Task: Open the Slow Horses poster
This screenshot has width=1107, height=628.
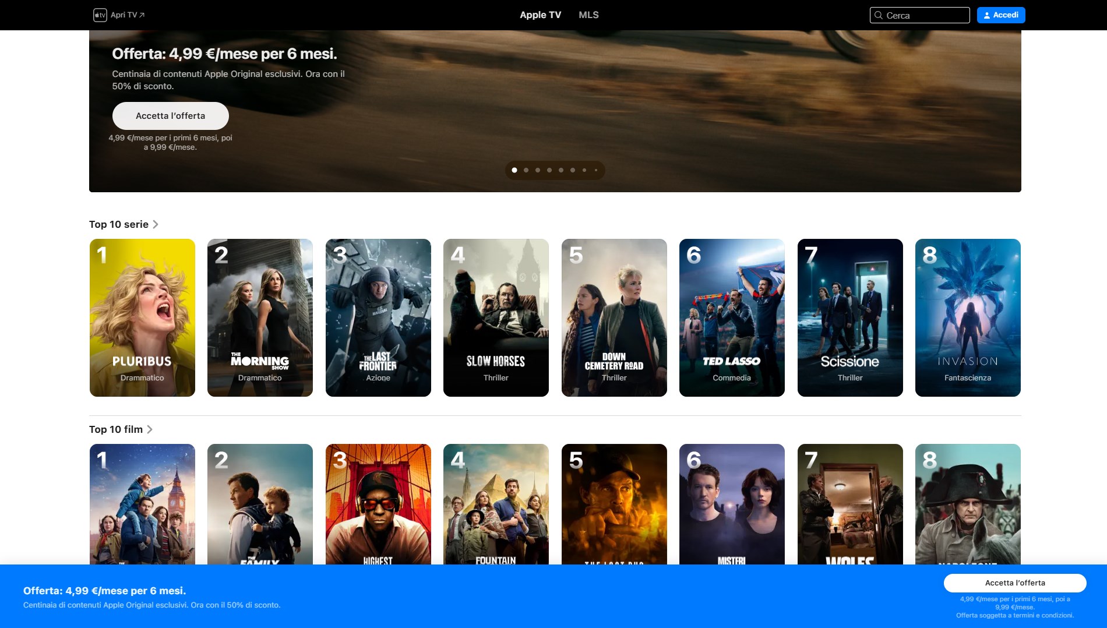Action: [x=496, y=317]
